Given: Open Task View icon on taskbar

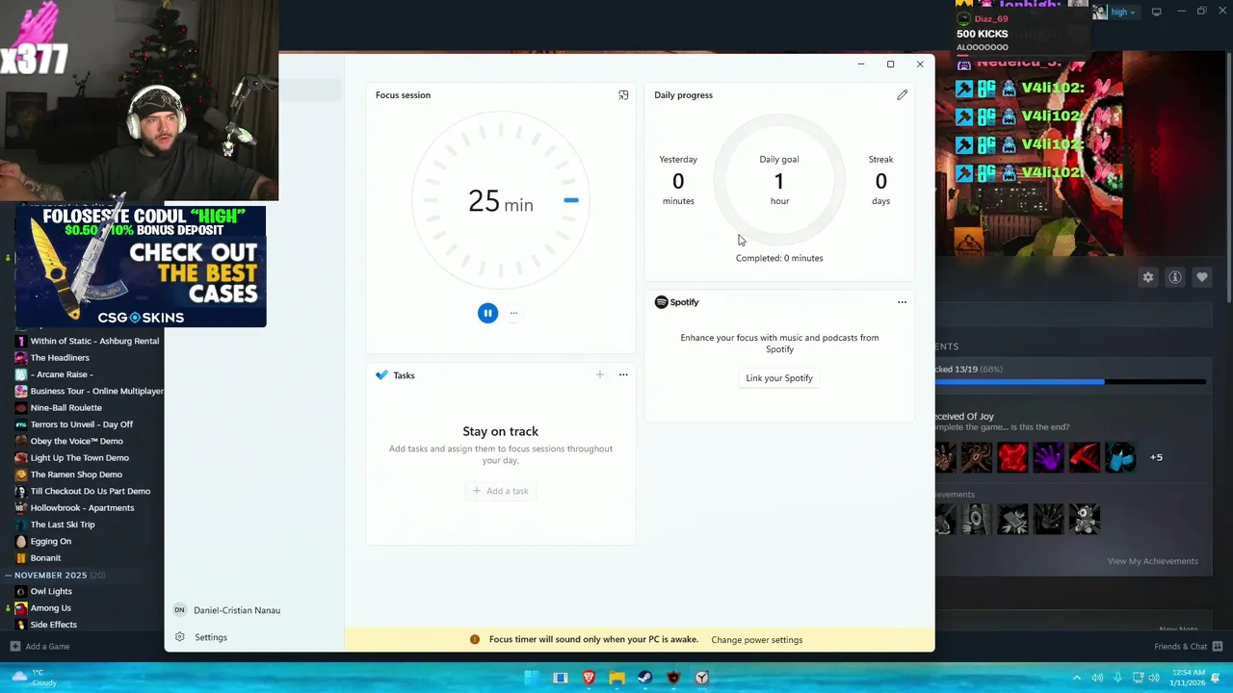Looking at the screenshot, I should click(561, 678).
